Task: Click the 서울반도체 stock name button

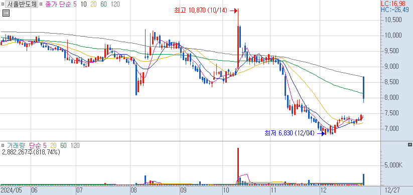Action: coord(22,4)
